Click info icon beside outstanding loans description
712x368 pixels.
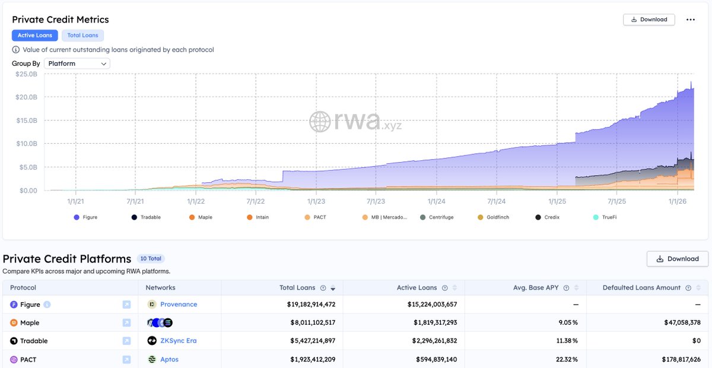[x=16, y=50]
